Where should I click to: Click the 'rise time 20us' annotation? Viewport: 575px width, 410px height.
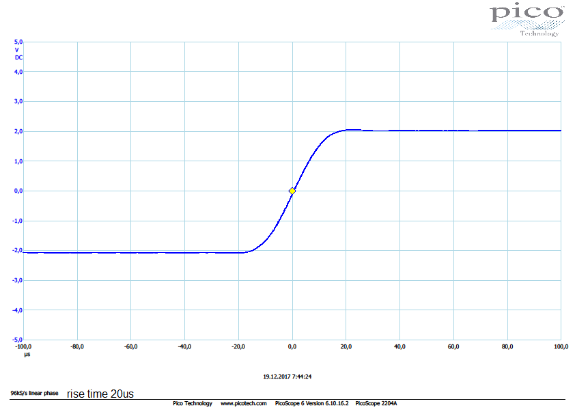pos(100,394)
